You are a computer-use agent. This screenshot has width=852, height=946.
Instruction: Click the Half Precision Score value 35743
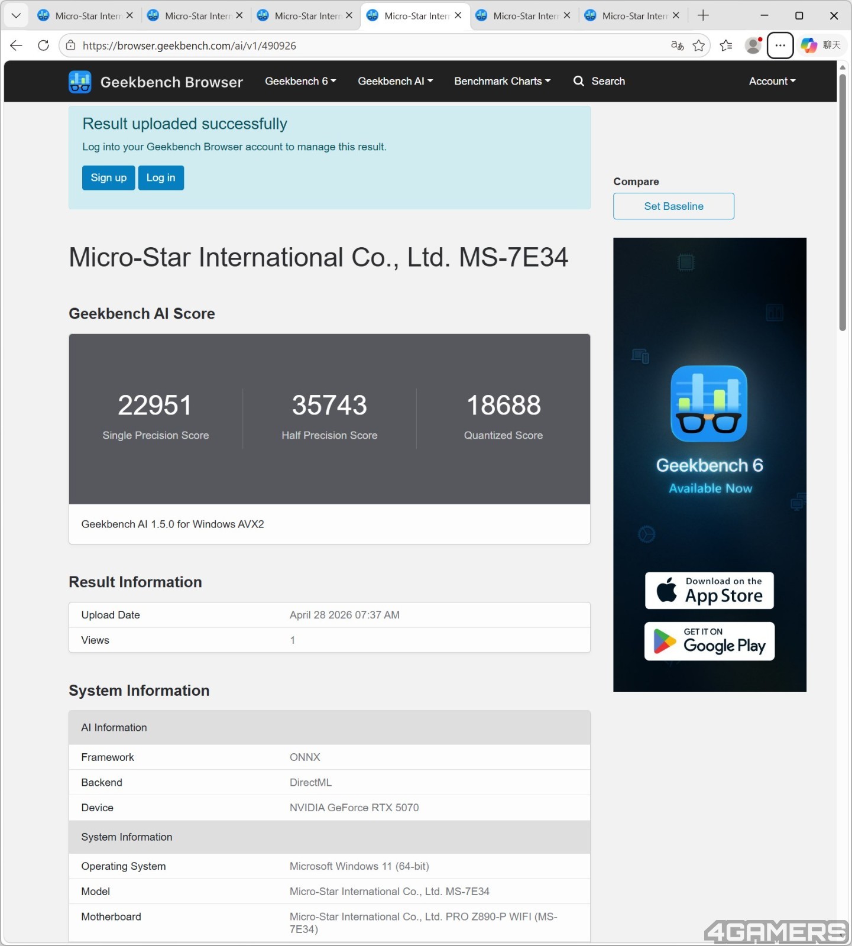(x=329, y=406)
